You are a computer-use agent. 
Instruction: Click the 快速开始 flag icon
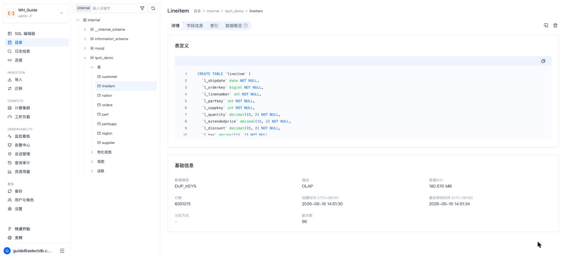point(10,229)
